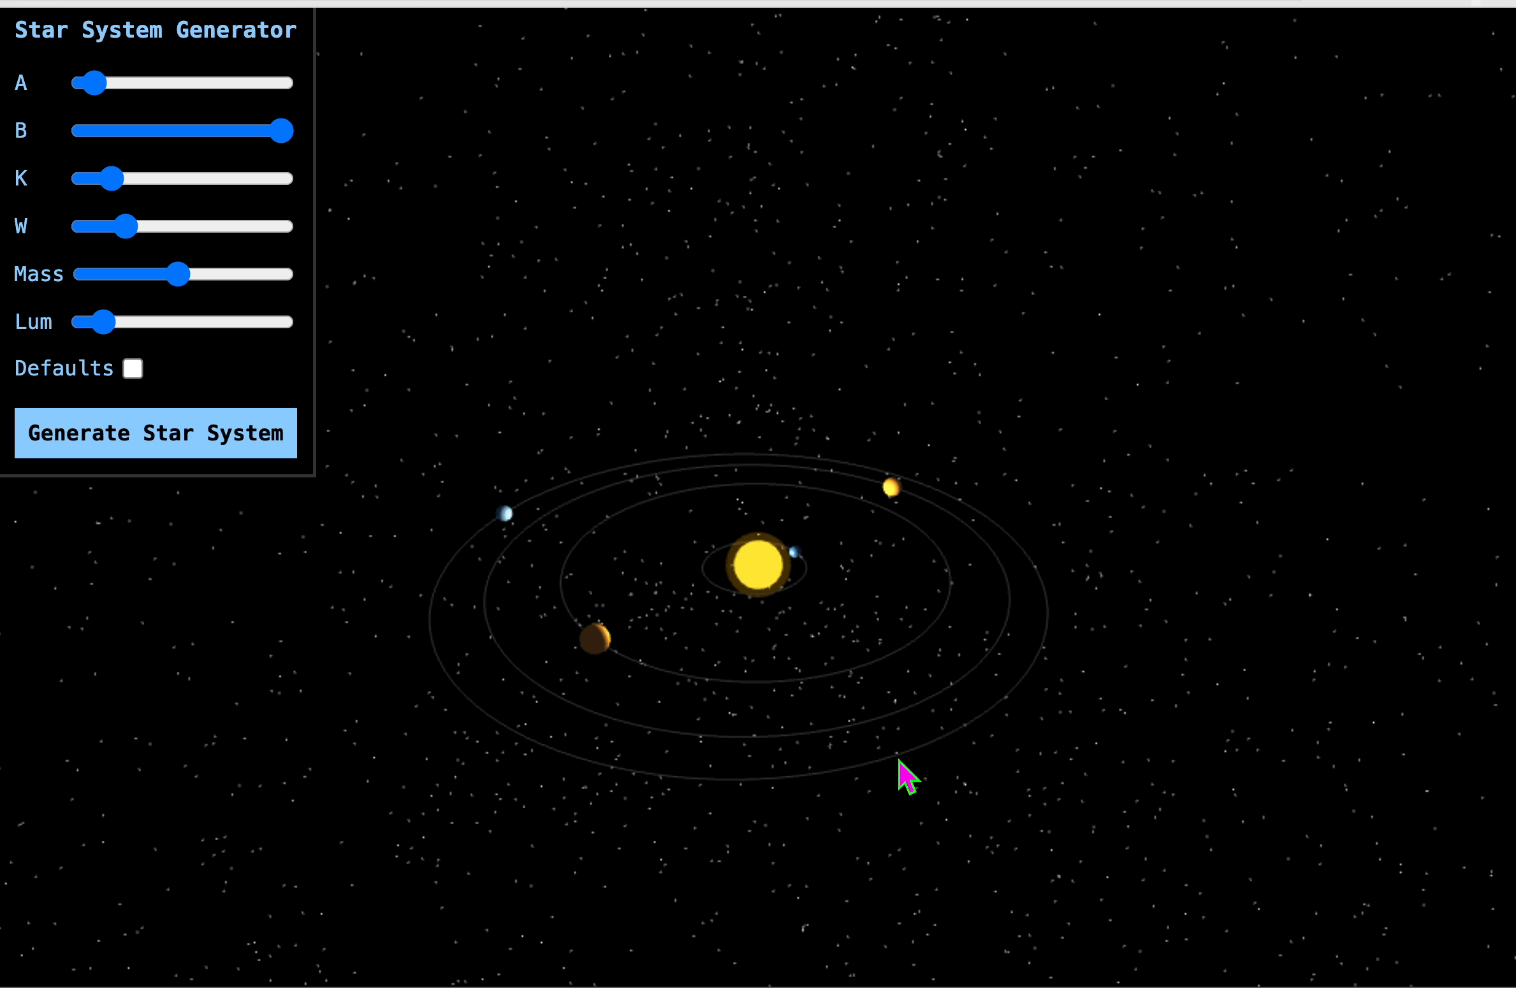Click the W slider thumb

coord(126,226)
